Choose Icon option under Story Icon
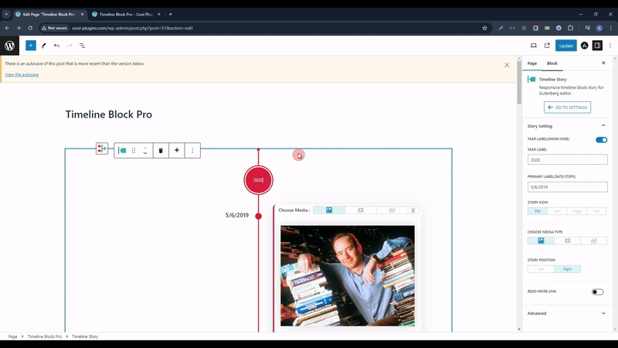This screenshot has width=618, height=348. [557, 211]
